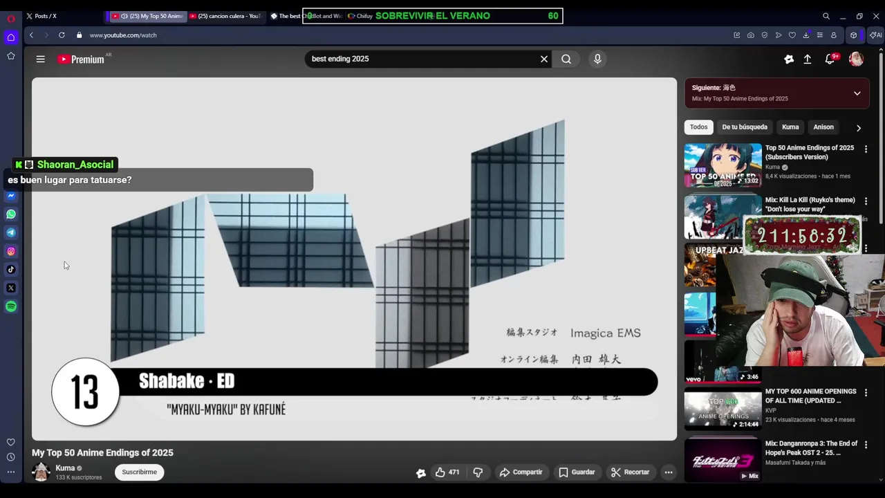Open Messenger in the Opera sidebar
Image resolution: width=885 pixels, height=498 pixels.
coord(11,196)
